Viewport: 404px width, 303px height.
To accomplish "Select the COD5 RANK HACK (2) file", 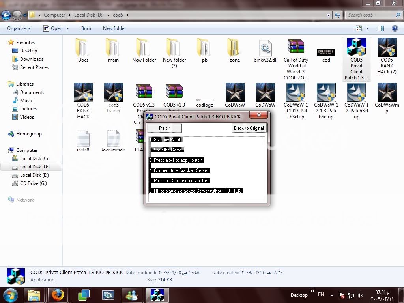I will tap(387, 56).
